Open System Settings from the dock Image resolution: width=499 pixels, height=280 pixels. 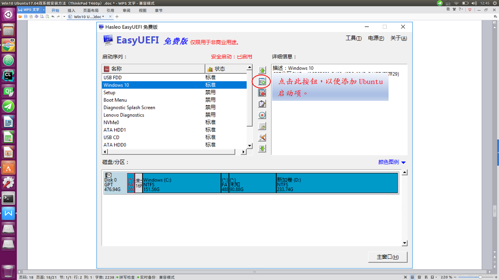tap(8, 183)
